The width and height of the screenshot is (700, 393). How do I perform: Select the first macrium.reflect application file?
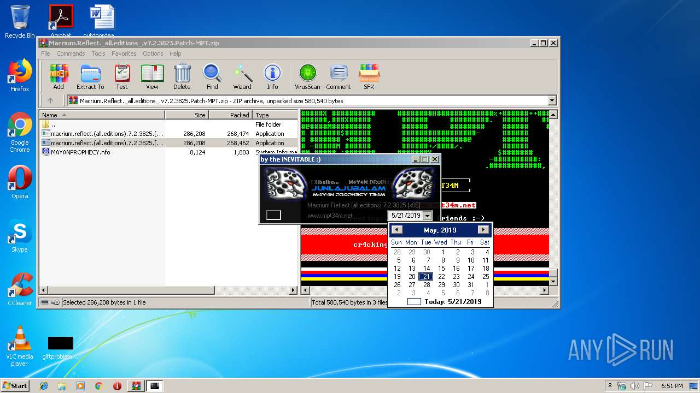tap(169, 134)
